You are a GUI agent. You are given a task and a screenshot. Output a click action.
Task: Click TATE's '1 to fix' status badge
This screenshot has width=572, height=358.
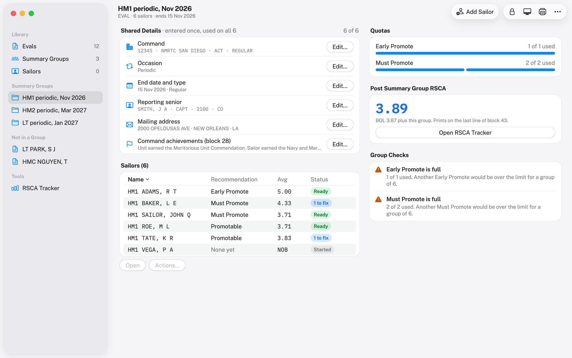tap(321, 238)
